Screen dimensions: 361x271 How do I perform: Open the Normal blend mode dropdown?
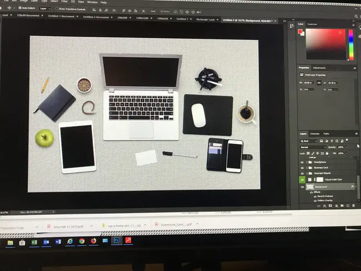pyautogui.click(x=313, y=147)
